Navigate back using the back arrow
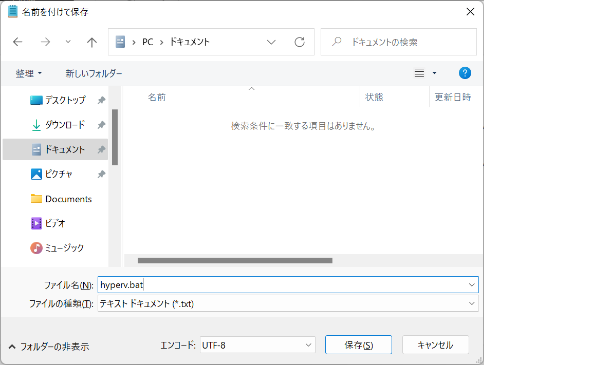 (17, 42)
